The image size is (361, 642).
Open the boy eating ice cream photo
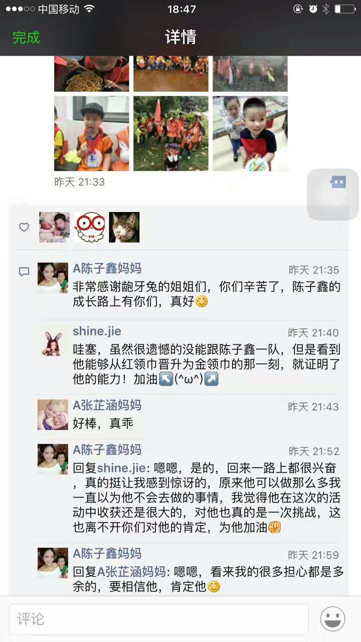(91, 133)
